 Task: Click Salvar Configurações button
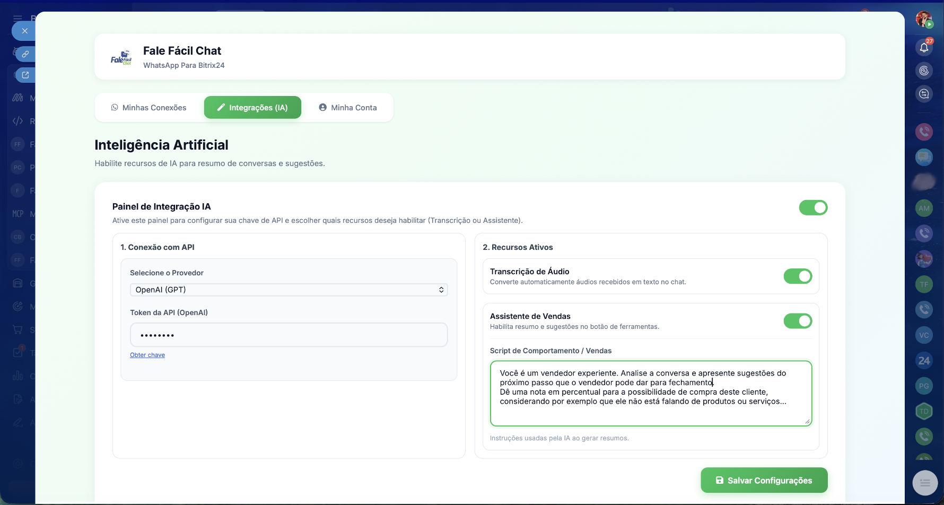[x=764, y=480]
